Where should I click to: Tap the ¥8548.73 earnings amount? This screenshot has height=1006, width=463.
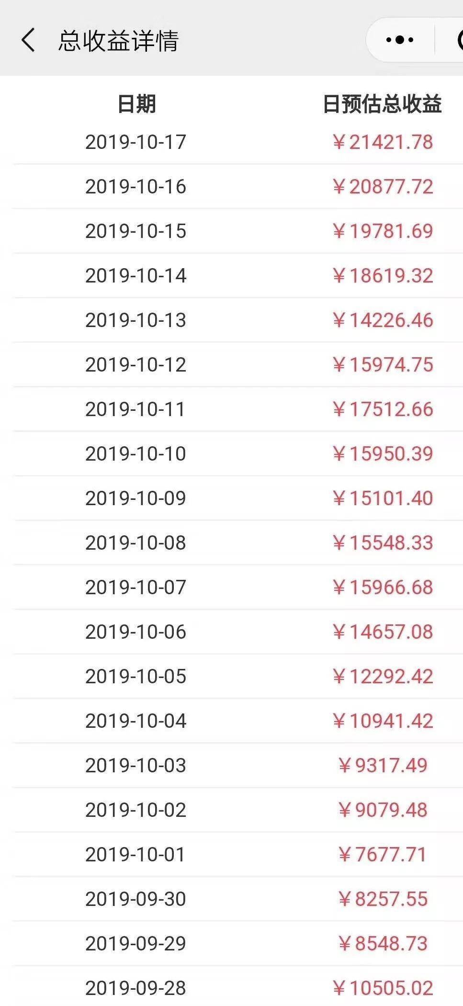point(383,943)
